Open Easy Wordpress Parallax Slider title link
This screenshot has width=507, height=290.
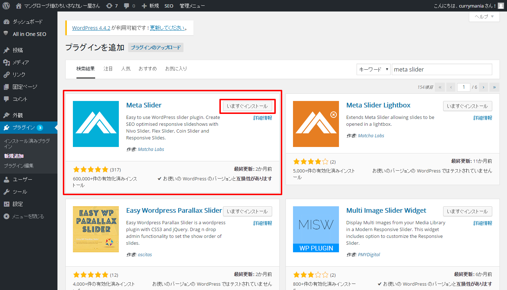point(174,211)
